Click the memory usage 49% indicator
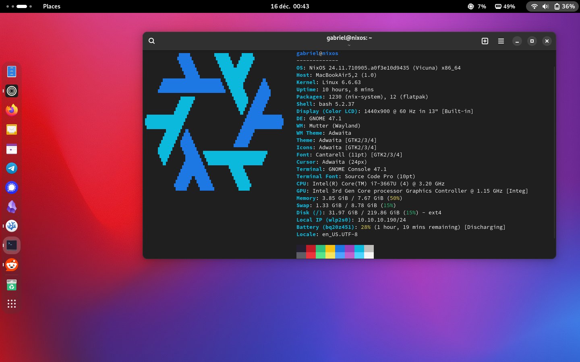580x362 pixels. click(505, 6)
